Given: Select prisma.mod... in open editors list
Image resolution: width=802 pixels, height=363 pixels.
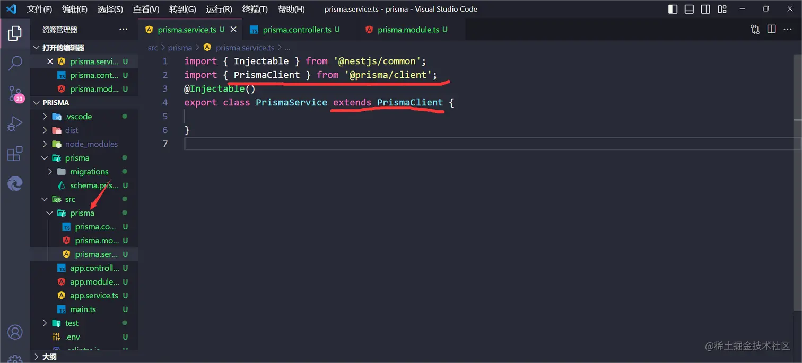Looking at the screenshot, I should pyautogui.click(x=84, y=89).
